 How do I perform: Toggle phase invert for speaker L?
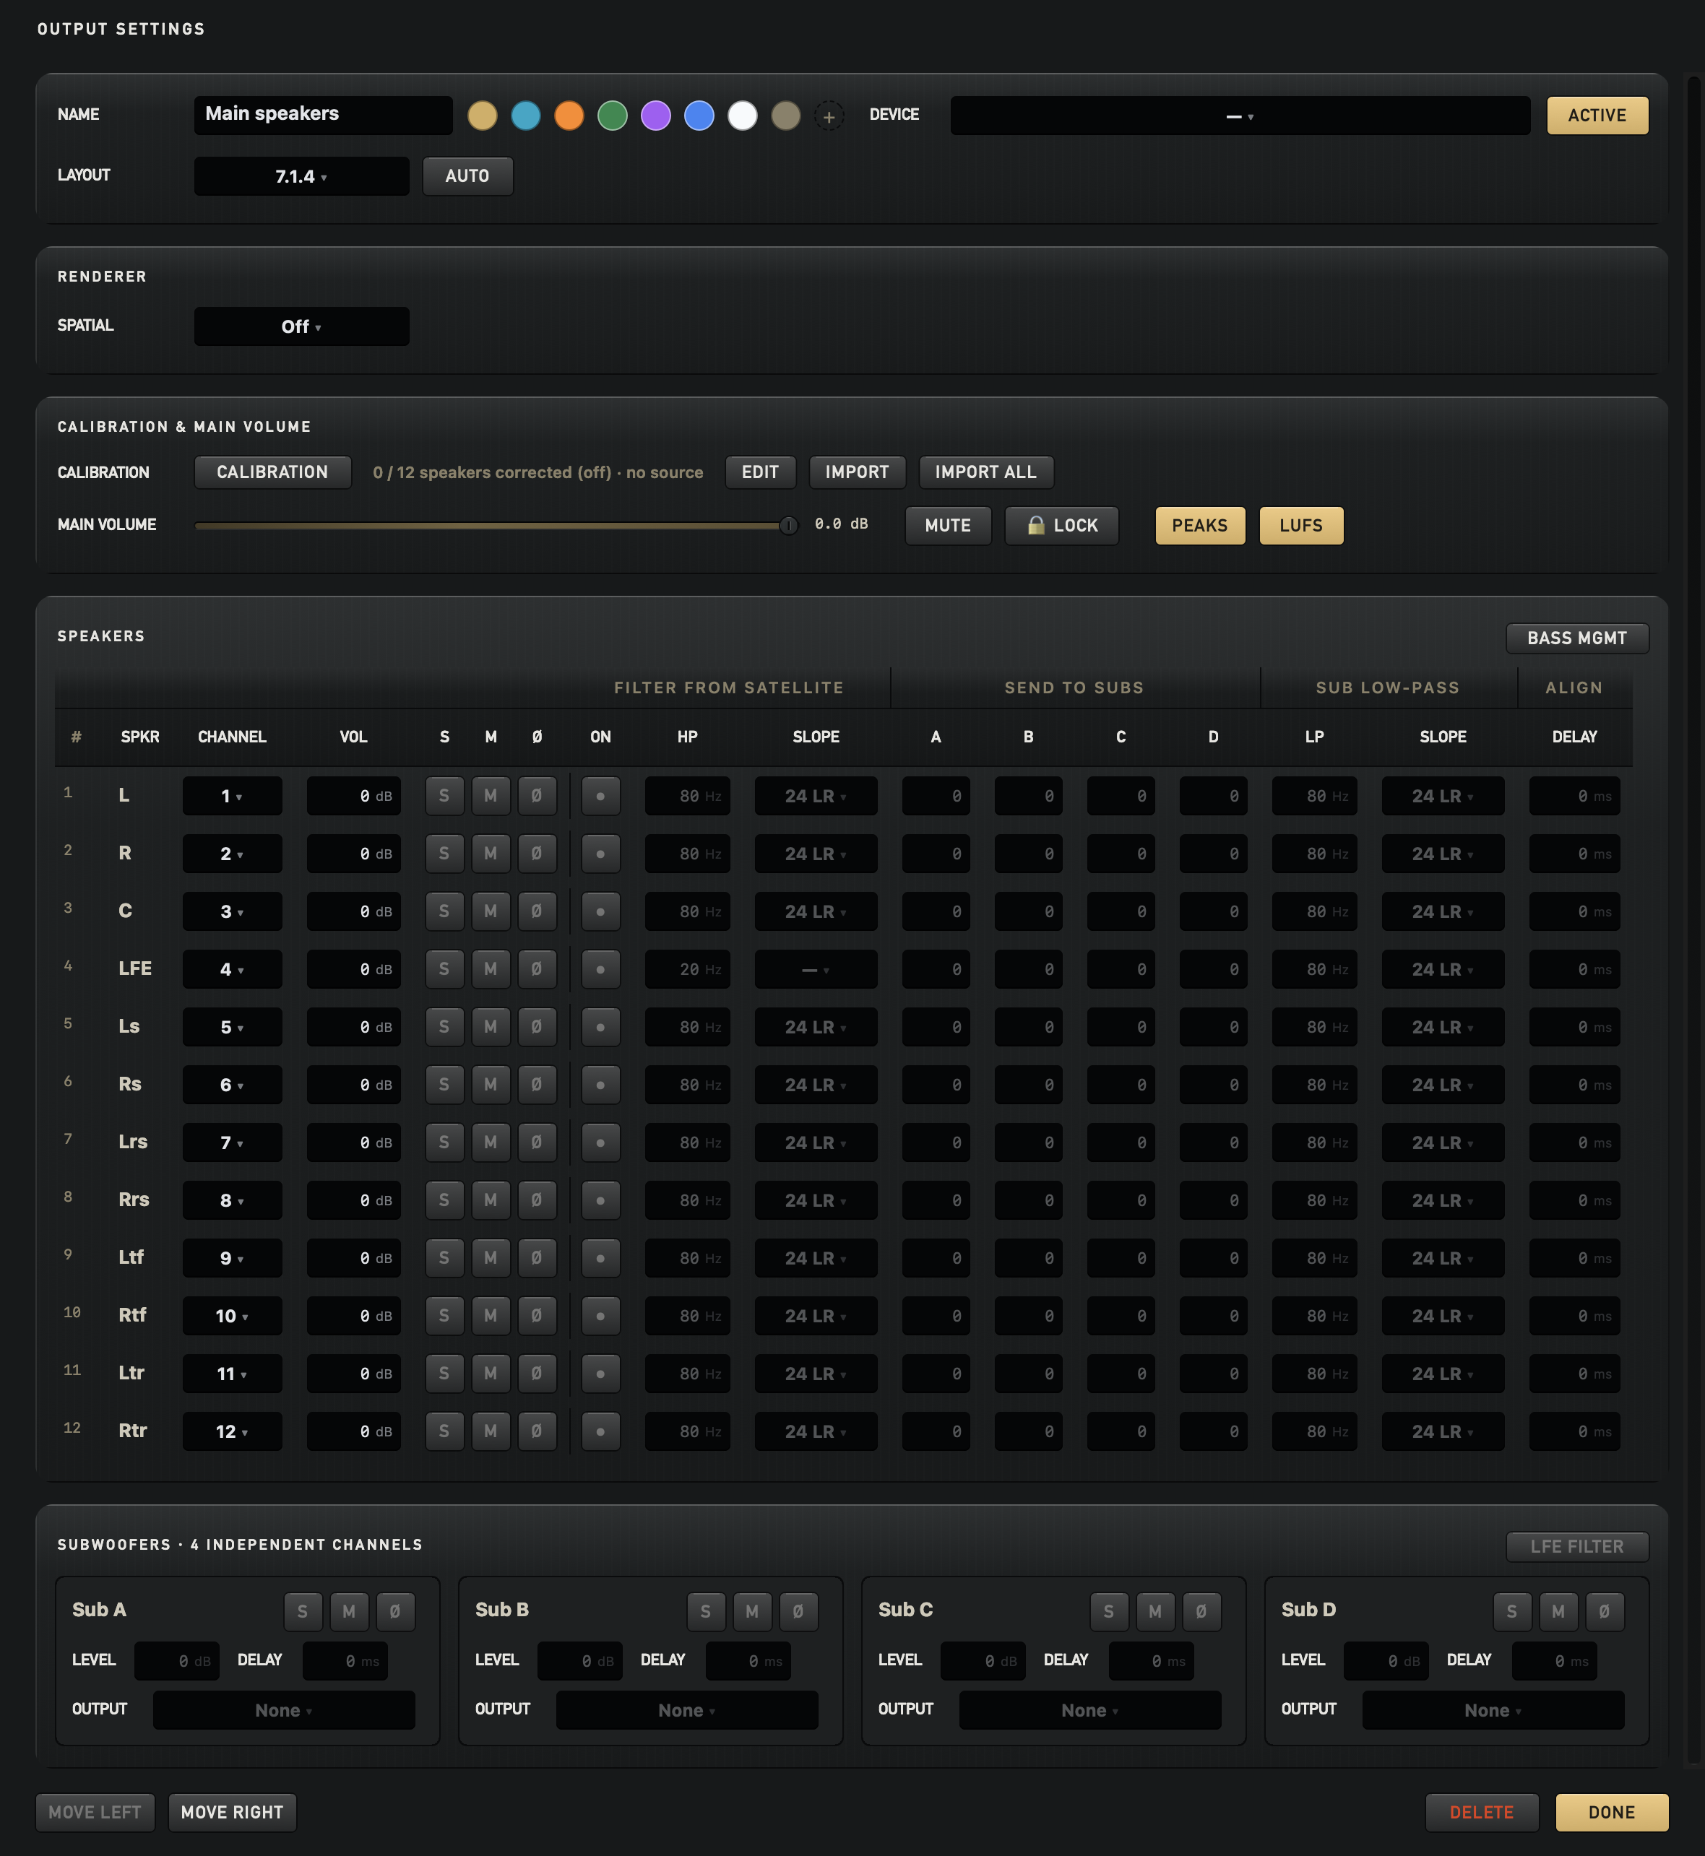click(x=537, y=795)
